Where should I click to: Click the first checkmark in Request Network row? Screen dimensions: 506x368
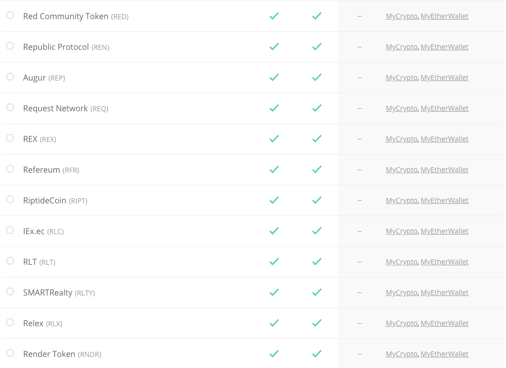274,108
